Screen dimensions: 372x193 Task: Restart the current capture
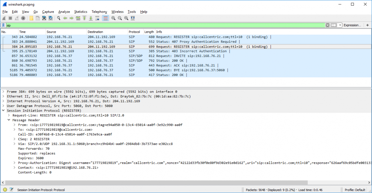tap(17, 18)
